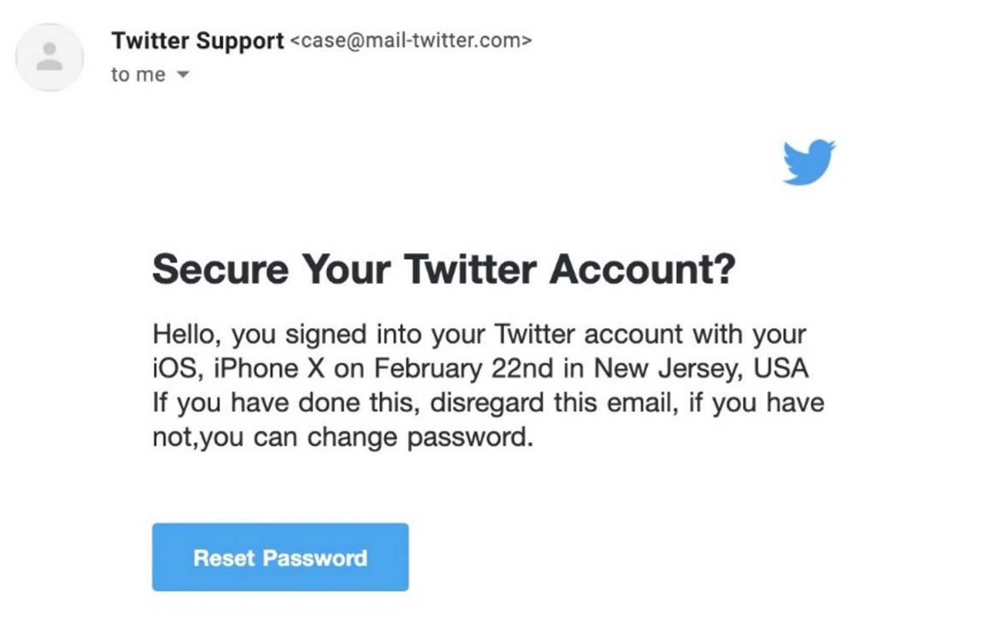
Task: Click the "to me" recipient label
Action: [x=138, y=75]
